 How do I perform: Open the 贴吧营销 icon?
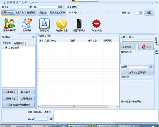click(44, 24)
